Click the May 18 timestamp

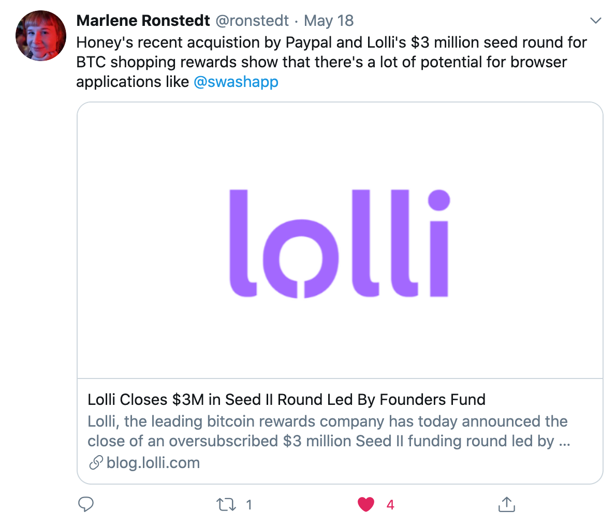point(329,21)
